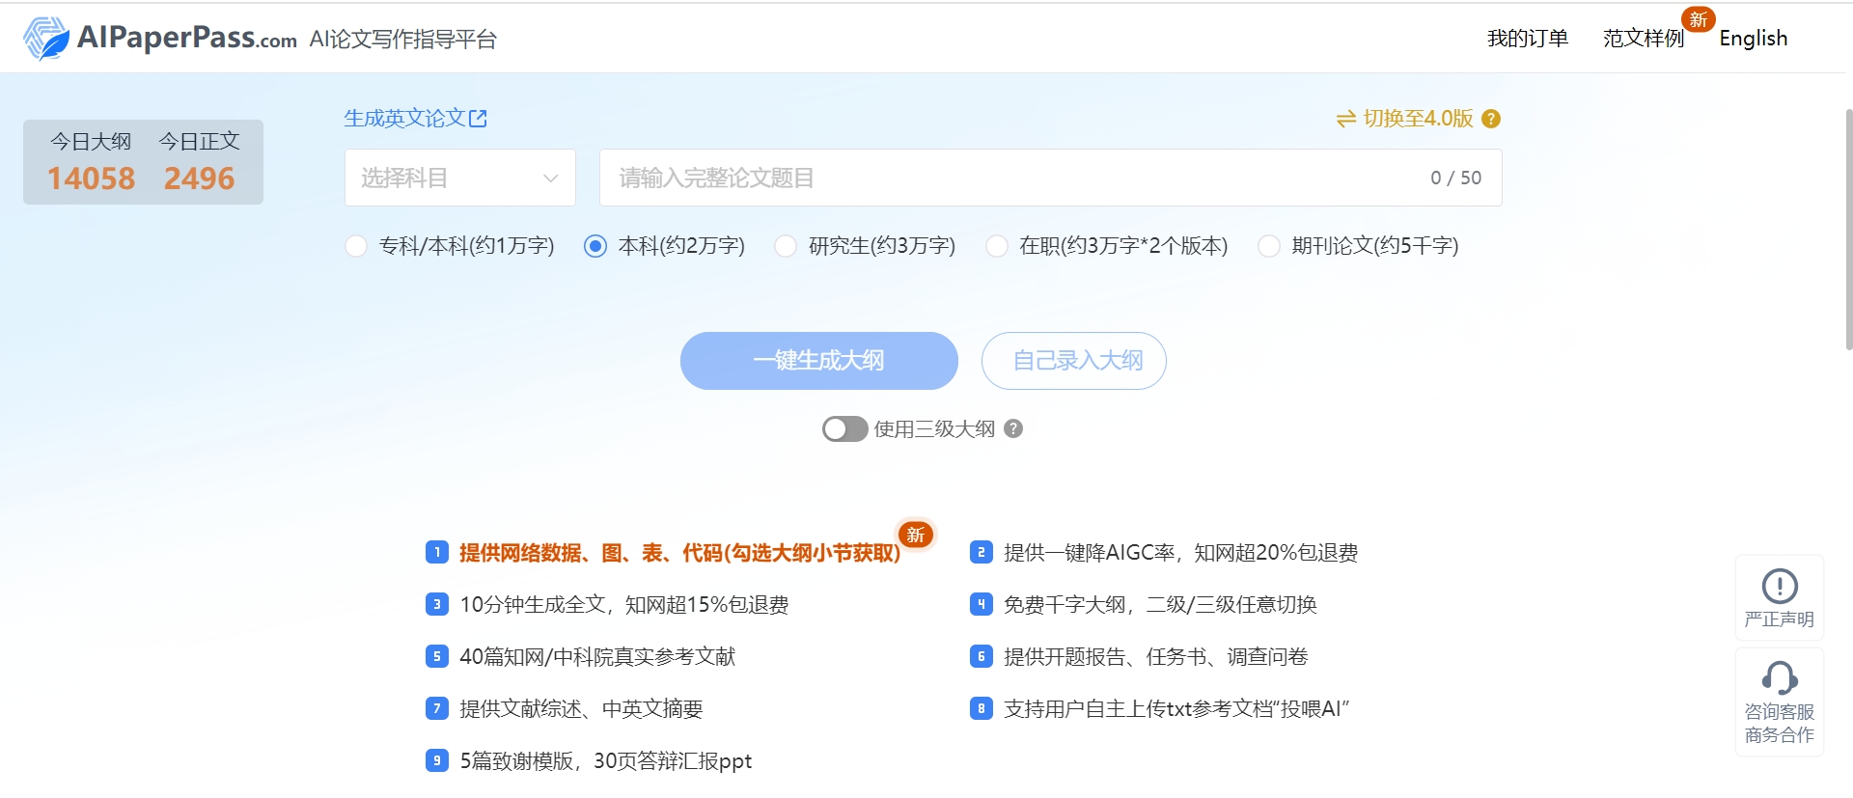Select the 研究生(约3万字) radio option

pyautogui.click(x=786, y=246)
